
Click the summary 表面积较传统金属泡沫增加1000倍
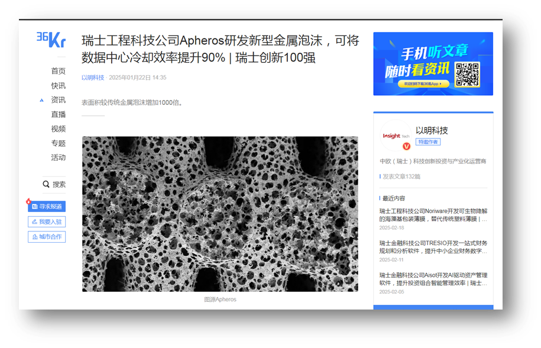tap(132, 102)
